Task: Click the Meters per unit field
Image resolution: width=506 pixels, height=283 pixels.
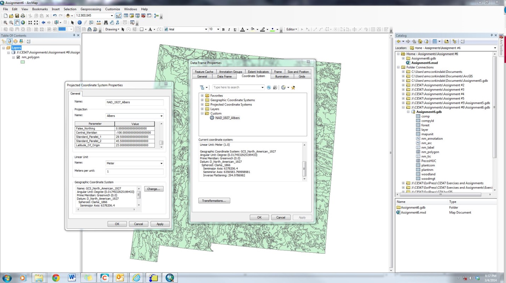Action: coord(135,172)
